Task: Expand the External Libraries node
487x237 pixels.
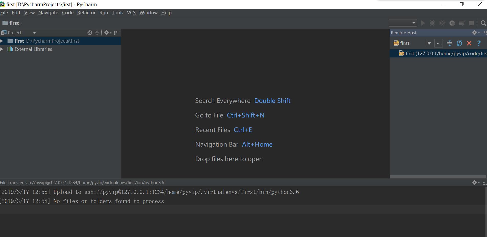Action: [2, 49]
